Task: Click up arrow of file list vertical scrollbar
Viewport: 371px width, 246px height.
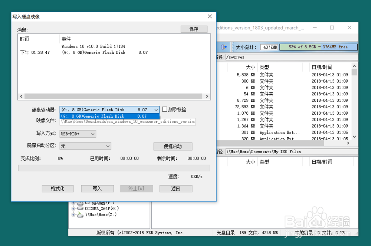Action: [x=354, y=66]
